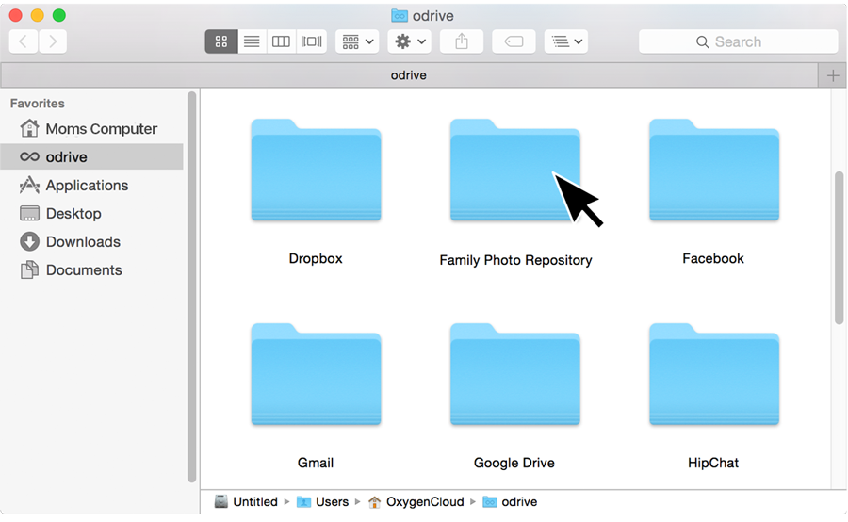Viewport: 848px width, 522px height.
Task: Close the window with the red button
Action: click(16, 15)
